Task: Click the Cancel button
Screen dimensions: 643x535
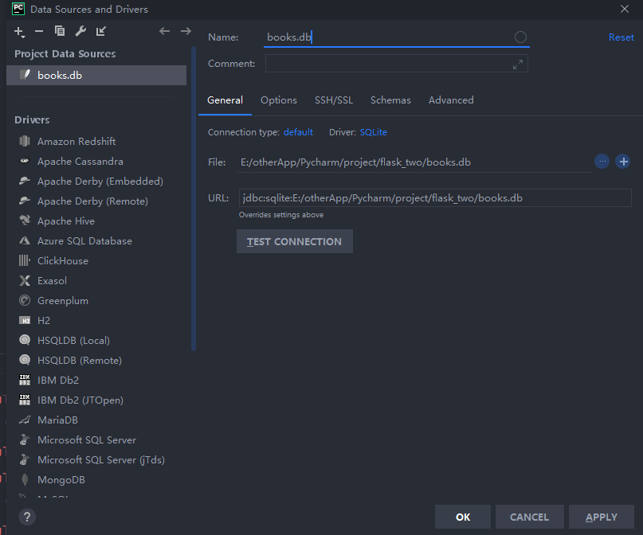Action: [x=529, y=517]
